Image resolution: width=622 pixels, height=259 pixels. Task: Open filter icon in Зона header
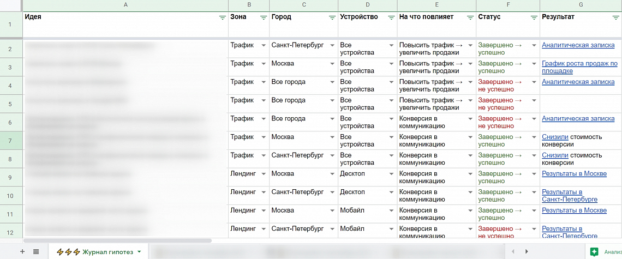[264, 18]
